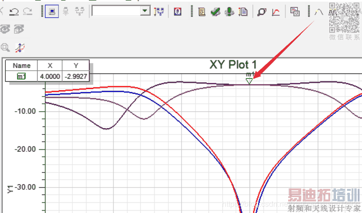Select the distributed machines simulation icon
362x213 pixels.
[80, 11]
